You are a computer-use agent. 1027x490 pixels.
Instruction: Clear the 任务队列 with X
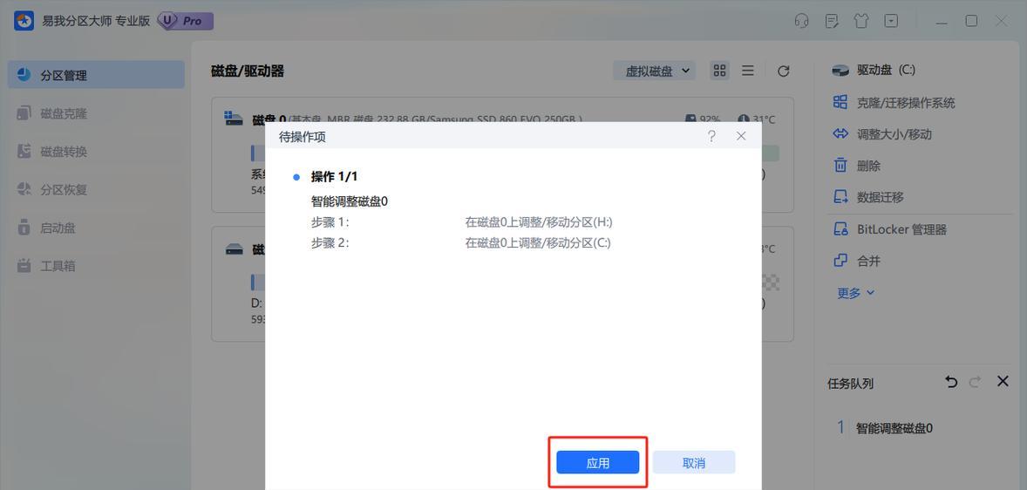click(x=1003, y=381)
